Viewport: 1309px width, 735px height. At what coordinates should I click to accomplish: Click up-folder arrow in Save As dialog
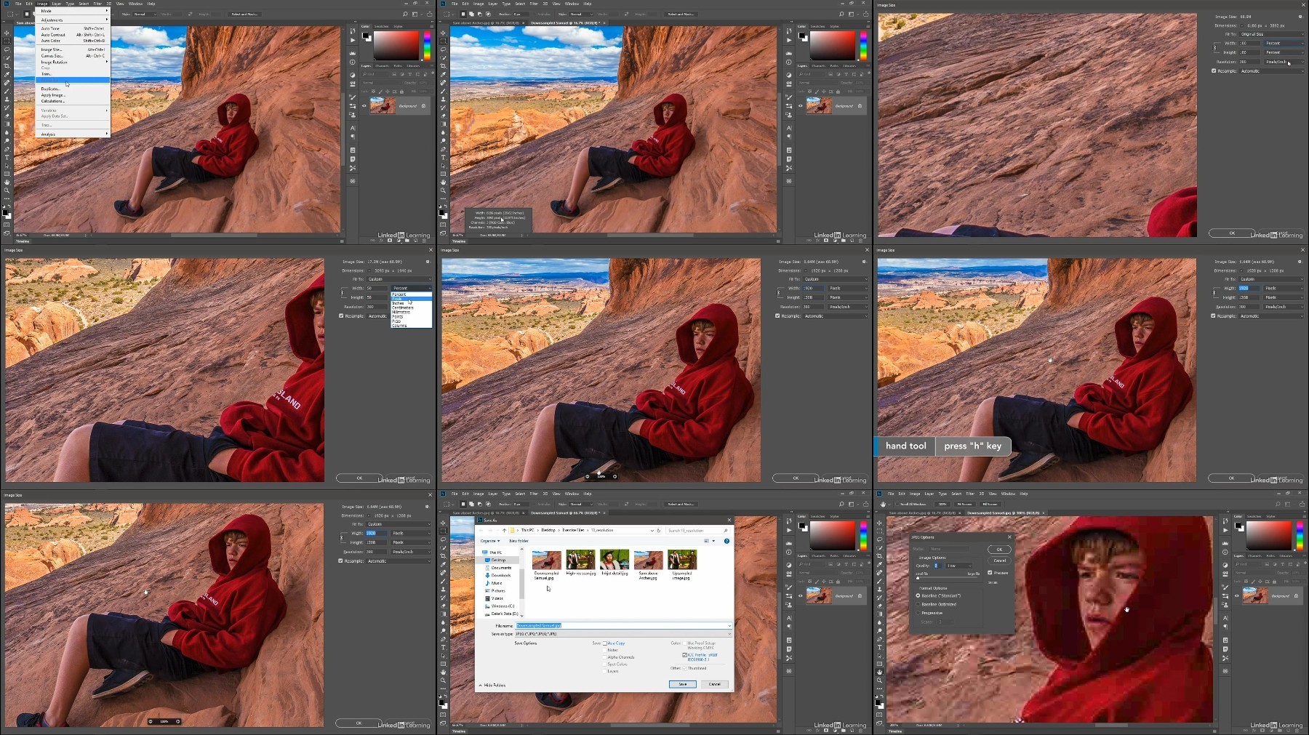click(x=504, y=530)
